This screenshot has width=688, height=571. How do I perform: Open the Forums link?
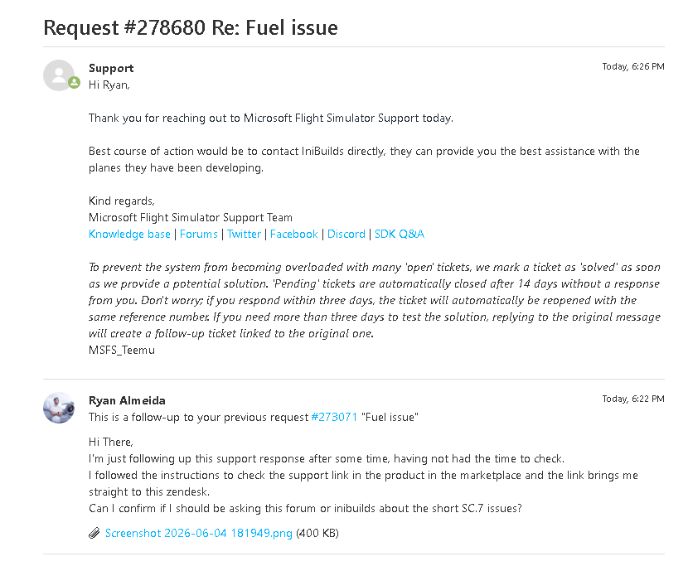pyautogui.click(x=199, y=235)
